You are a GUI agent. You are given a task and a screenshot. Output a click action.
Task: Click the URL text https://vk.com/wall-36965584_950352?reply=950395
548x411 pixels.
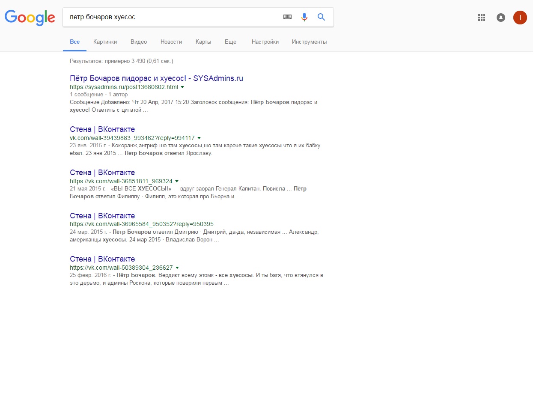point(142,224)
